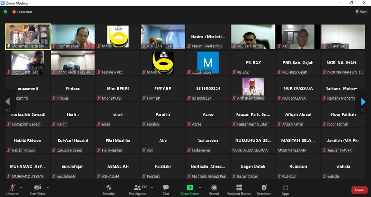Select the eirah participant tile

pos(118,114)
